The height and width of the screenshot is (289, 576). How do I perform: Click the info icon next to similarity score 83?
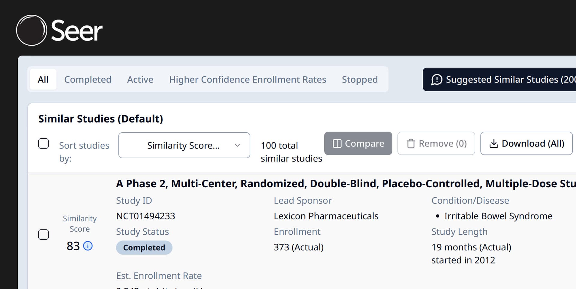tap(88, 246)
